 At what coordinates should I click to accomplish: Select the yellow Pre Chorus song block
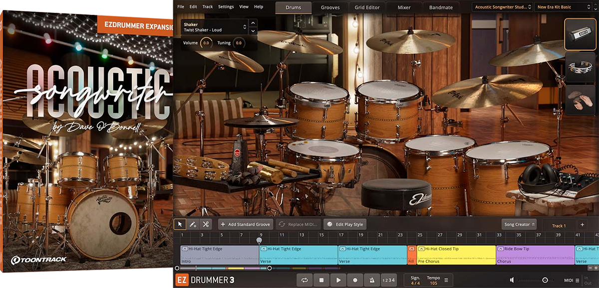click(456, 255)
